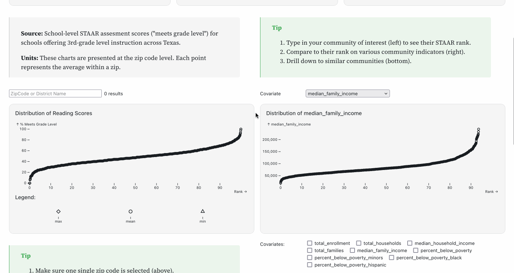Click the Rank arrow label under income chart
Screen dimensions: 514x273
point(492,192)
